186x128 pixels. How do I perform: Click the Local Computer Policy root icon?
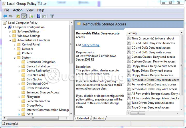[5, 23]
